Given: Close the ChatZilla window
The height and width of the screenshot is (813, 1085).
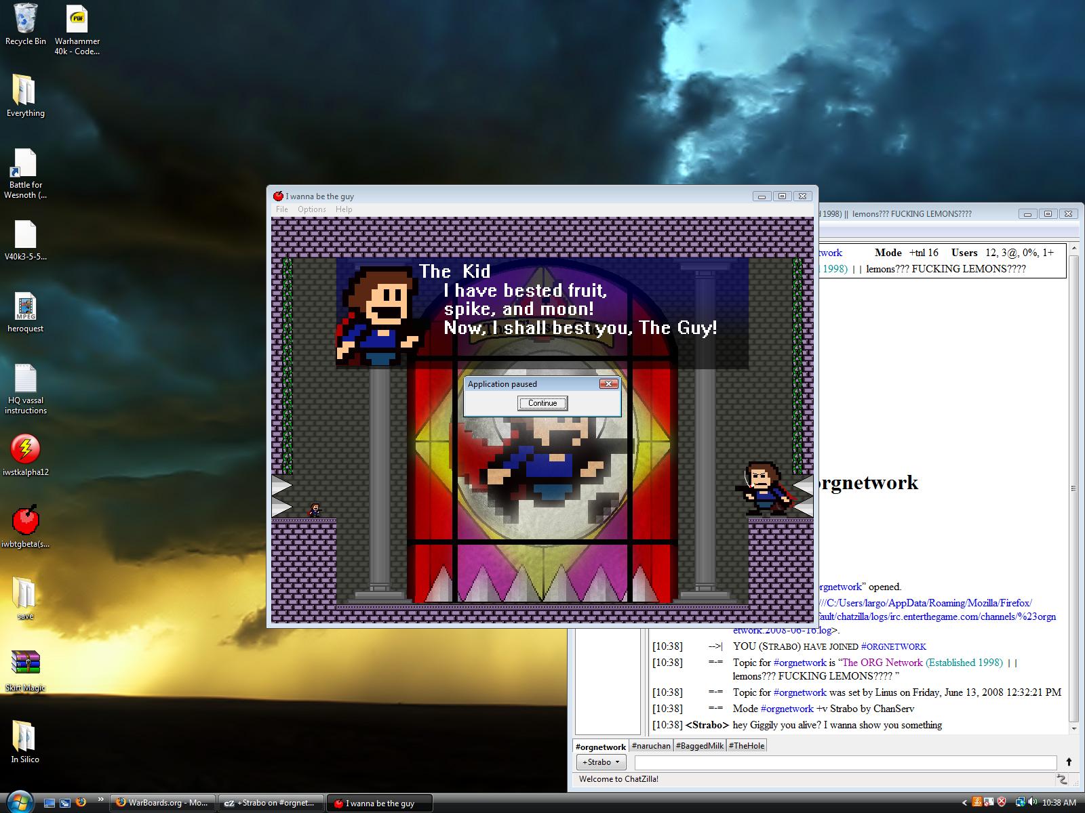Looking at the screenshot, I should tap(1068, 213).
